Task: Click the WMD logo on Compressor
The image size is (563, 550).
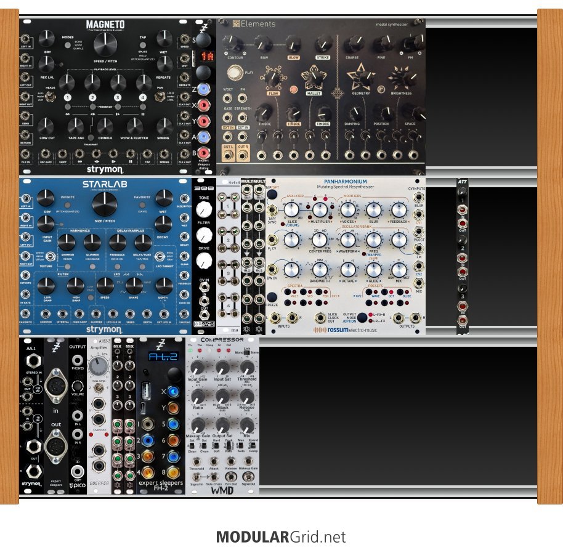Action: pos(222,490)
